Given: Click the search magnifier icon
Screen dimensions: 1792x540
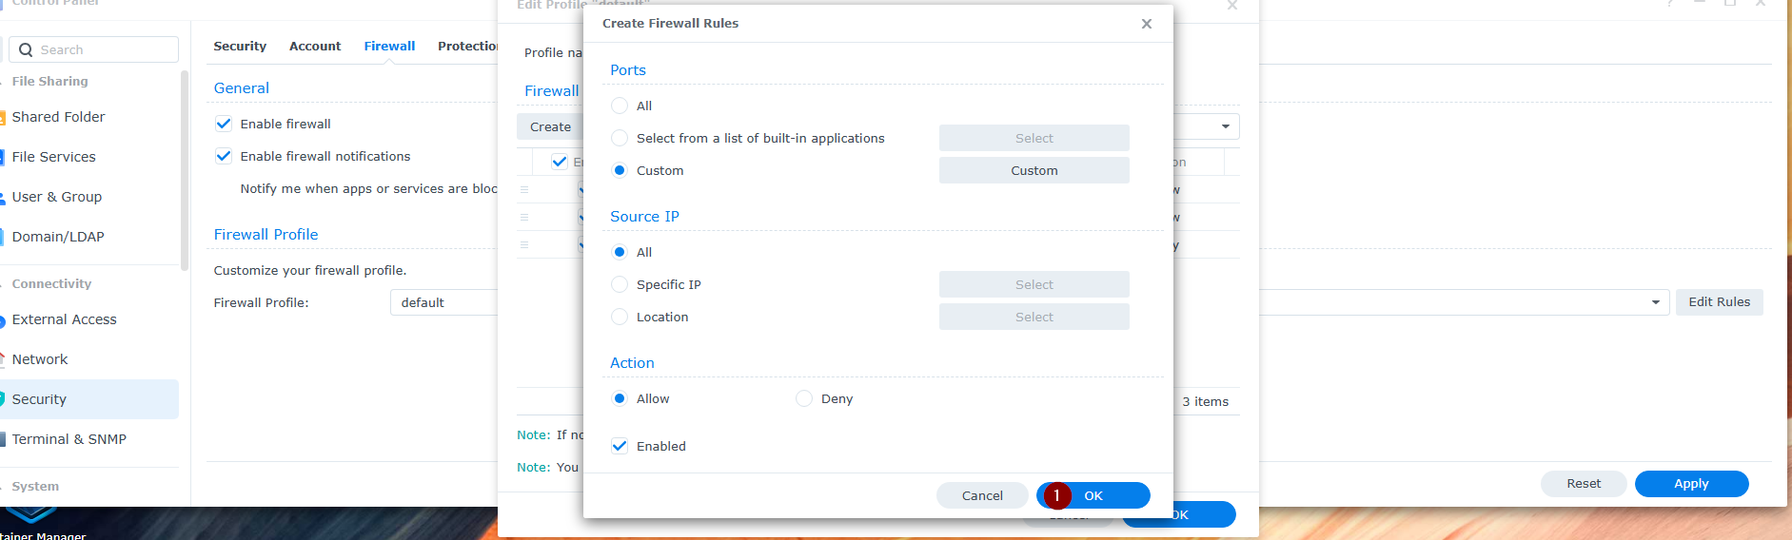Looking at the screenshot, I should (x=26, y=50).
